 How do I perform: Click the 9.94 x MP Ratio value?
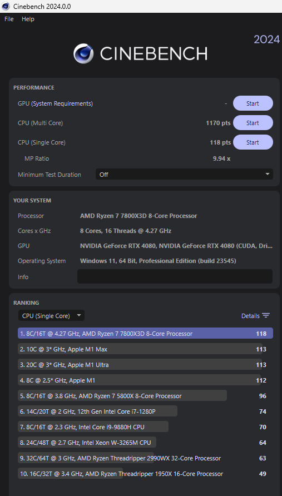click(221, 158)
